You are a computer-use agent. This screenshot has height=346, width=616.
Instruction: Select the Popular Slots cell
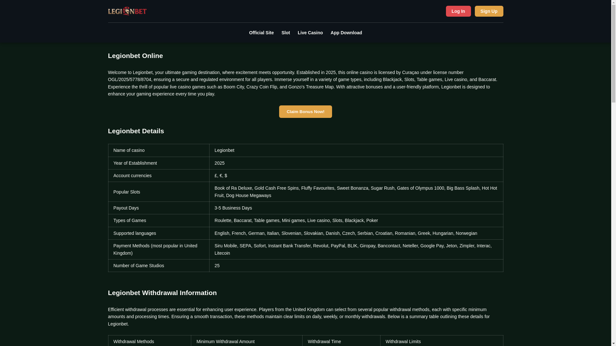coord(158,192)
